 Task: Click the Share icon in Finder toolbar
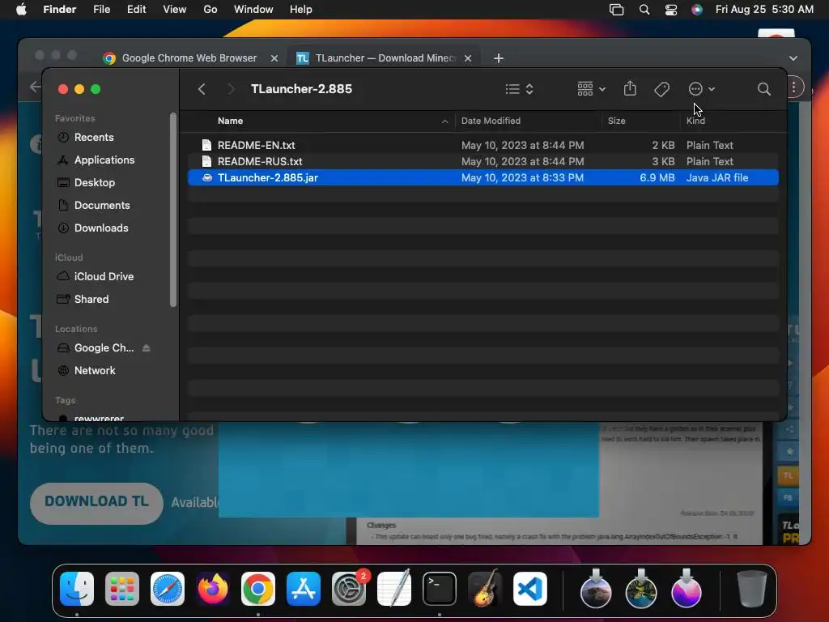(630, 88)
